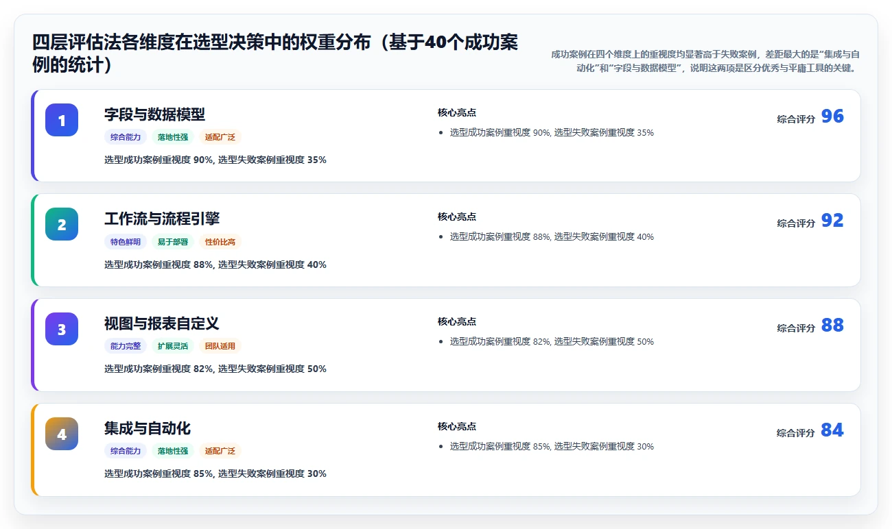Viewport: 892px width, 529px height.
Task: Click bold summary line 88%, 40% under tags
Action: 215,265
